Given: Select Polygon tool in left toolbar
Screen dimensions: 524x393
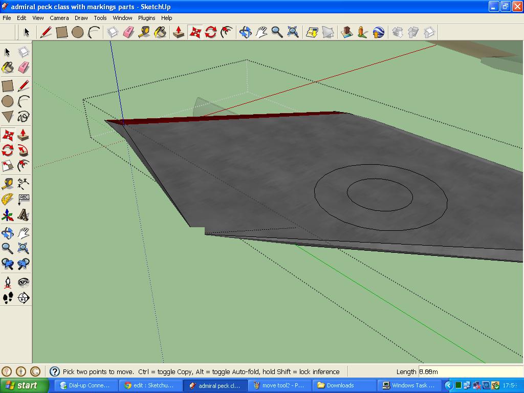Looking at the screenshot, I should point(8,117).
